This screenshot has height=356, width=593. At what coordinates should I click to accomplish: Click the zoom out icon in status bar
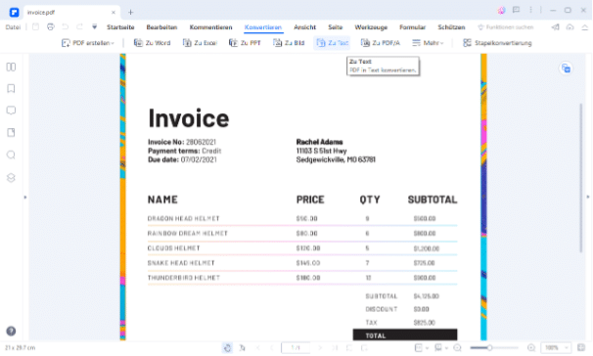tap(457, 347)
